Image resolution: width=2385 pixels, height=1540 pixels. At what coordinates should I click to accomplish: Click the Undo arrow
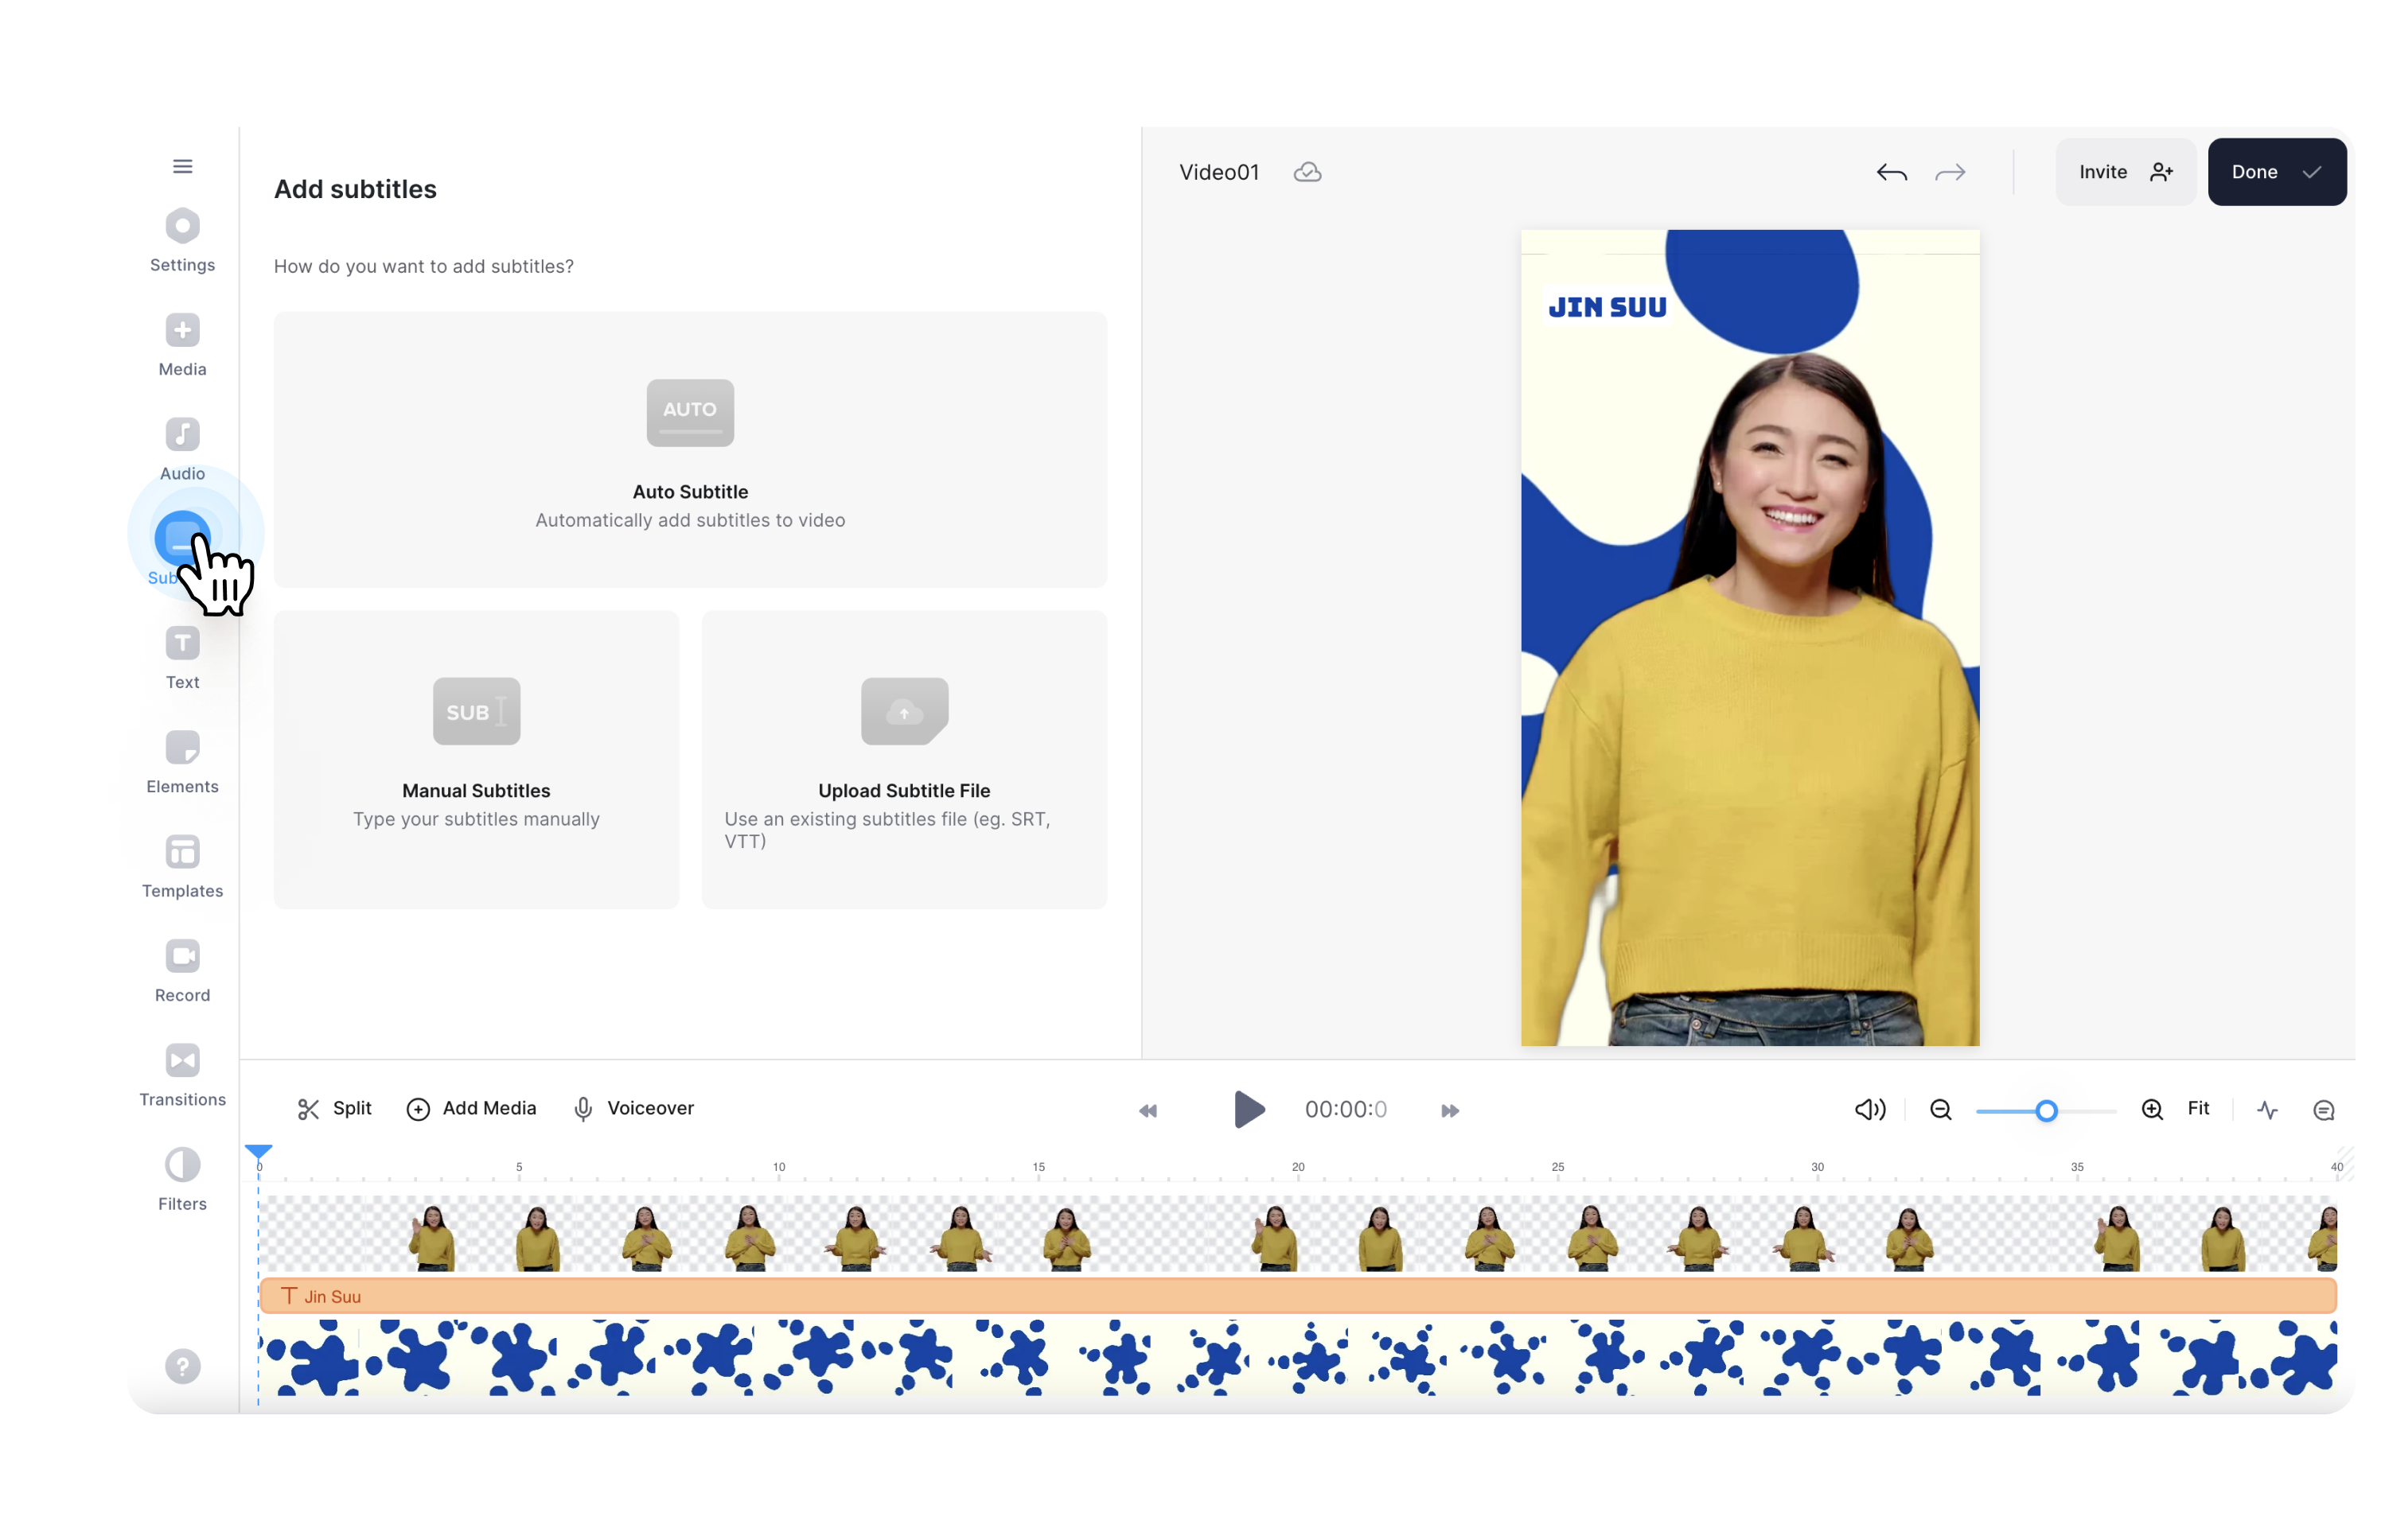(x=1891, y=173)
